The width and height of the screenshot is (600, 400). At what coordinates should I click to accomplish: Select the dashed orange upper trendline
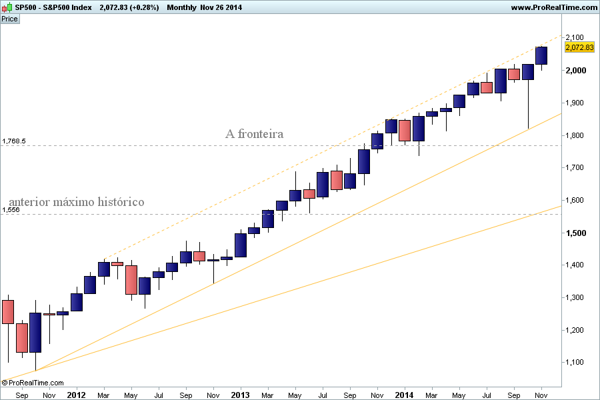[333, 147]
